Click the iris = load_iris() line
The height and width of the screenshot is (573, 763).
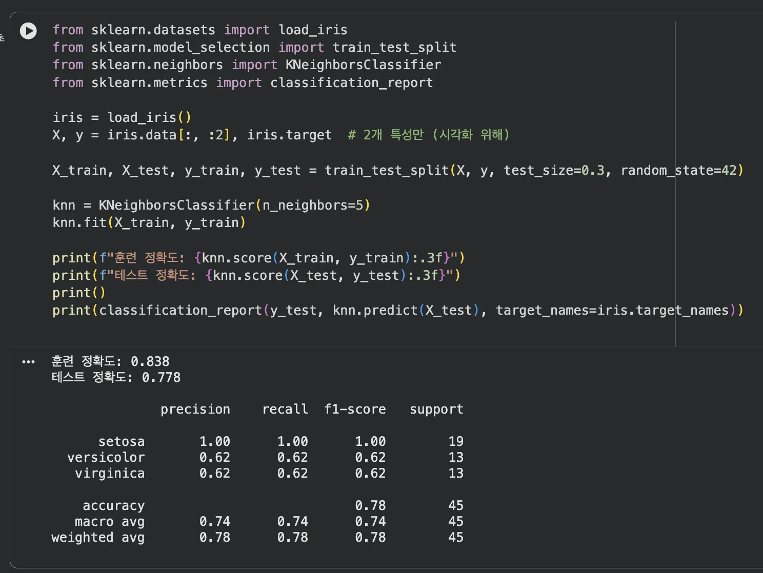coord(122,118)
